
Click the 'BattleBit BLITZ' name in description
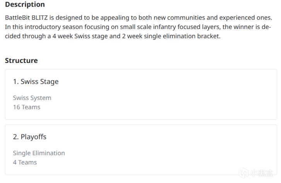click(26, 17)
